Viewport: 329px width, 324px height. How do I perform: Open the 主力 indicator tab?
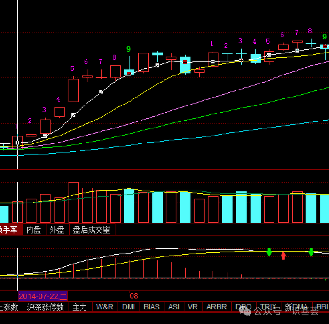click(x=80, y=307)
